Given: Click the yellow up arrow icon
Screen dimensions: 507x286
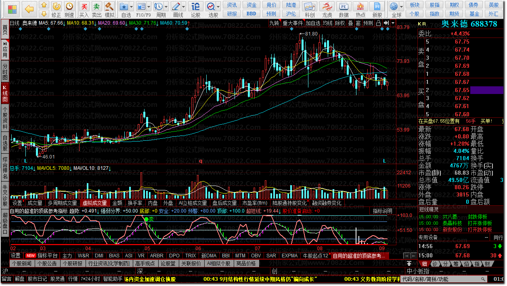Looking at the screenshot, I should [x=44, y=5].
